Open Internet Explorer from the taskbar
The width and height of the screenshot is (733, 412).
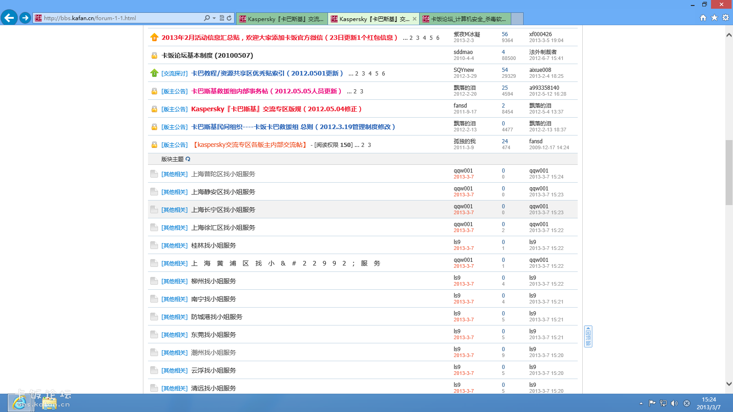[x=19, y=403]
